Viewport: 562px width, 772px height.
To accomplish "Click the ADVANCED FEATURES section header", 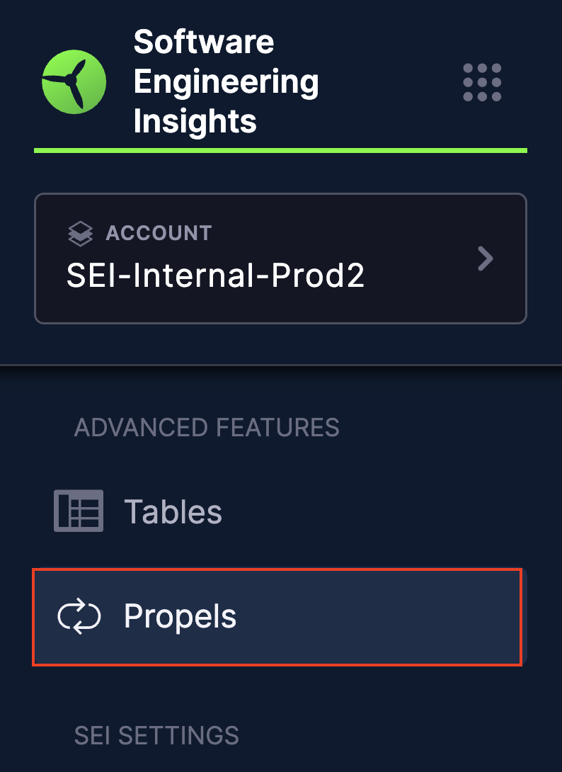I will 207,428.
